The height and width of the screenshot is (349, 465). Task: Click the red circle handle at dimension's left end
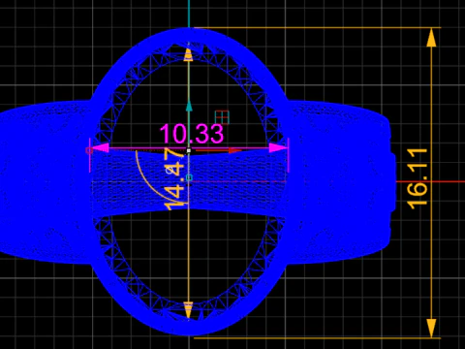tap(89, 150)
